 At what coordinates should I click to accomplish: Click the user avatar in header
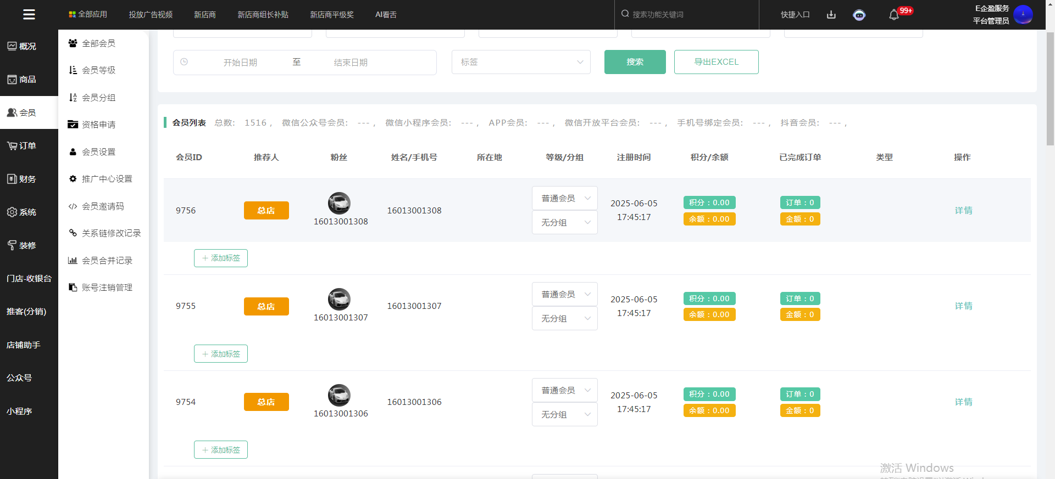pos(1023,15)
